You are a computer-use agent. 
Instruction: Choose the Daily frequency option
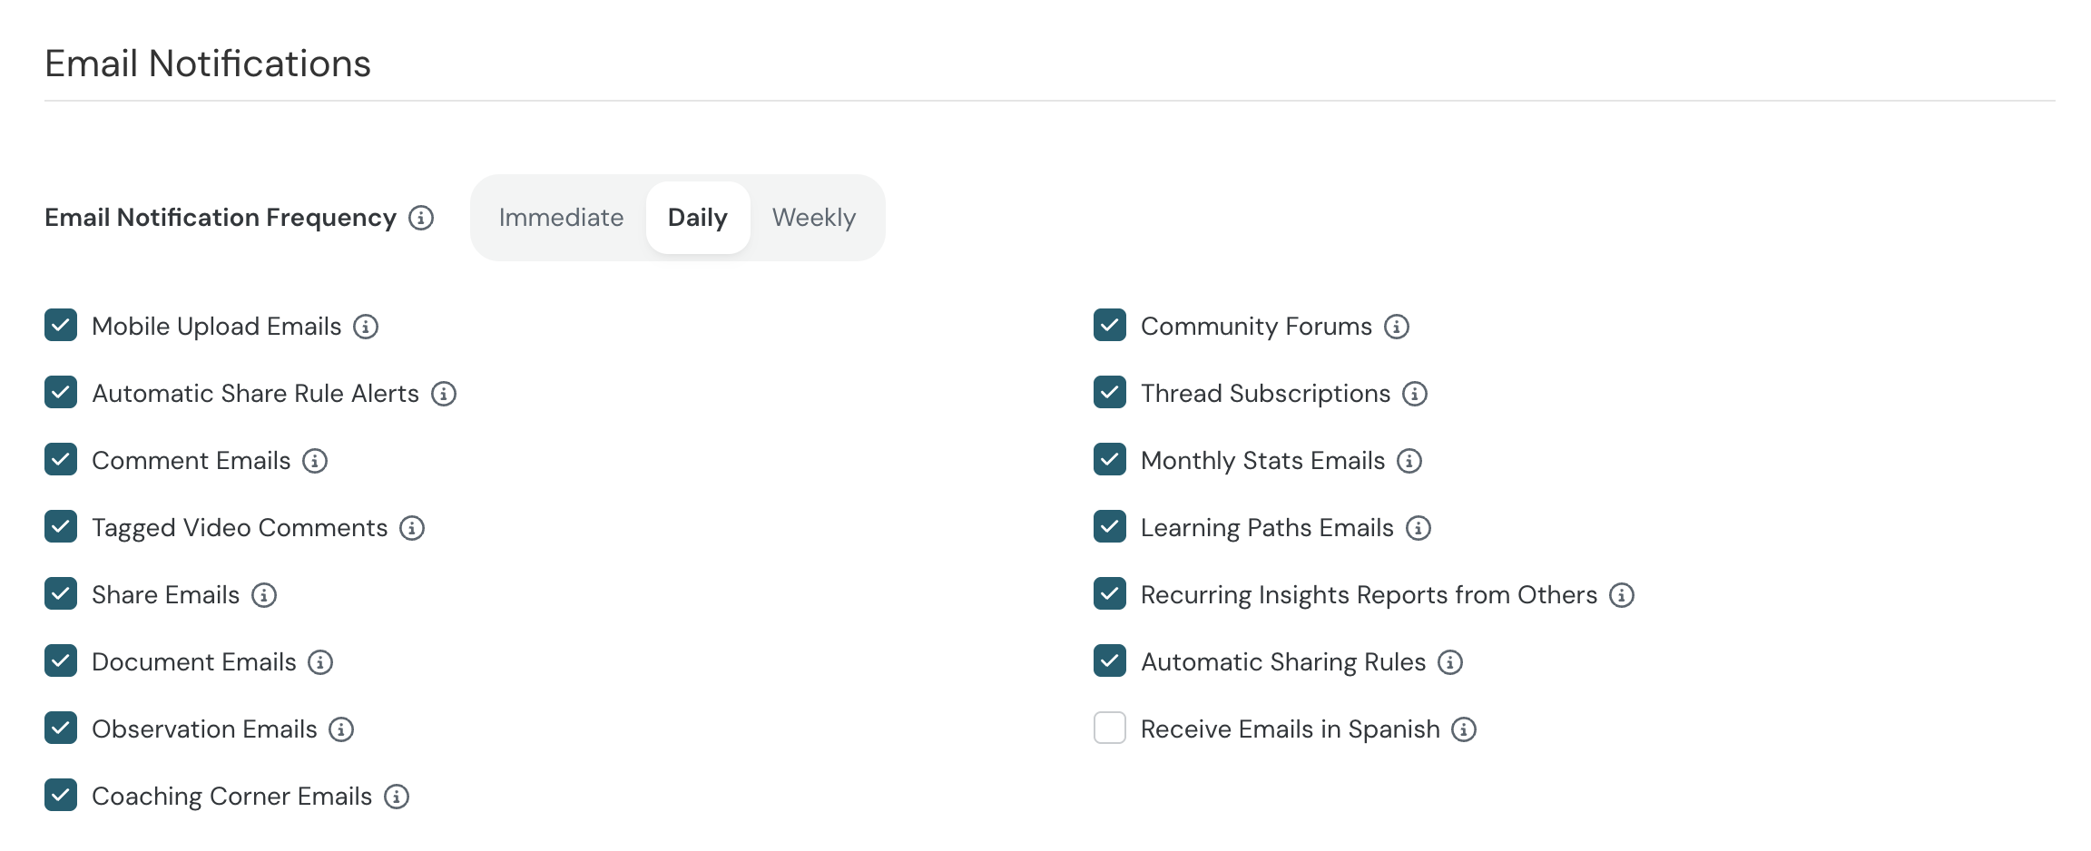[x=698, y=218]
